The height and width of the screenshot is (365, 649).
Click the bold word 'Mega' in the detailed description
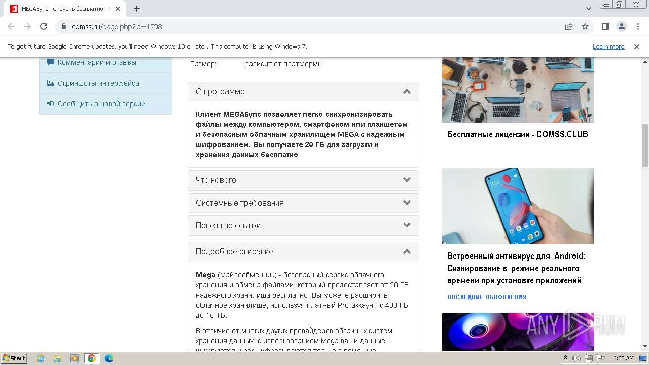[x=205, y=275]
